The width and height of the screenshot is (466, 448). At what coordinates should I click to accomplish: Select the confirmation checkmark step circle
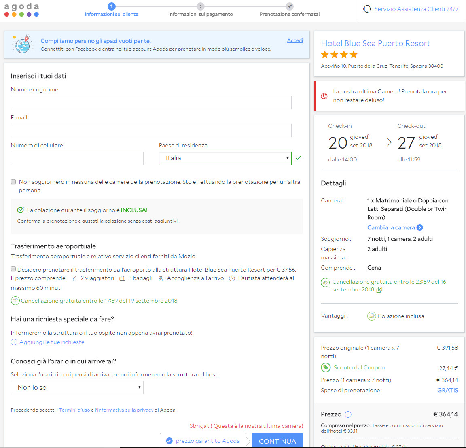tap(290, 6)
